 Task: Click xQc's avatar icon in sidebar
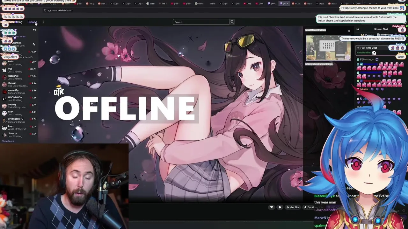pos(4,70)
